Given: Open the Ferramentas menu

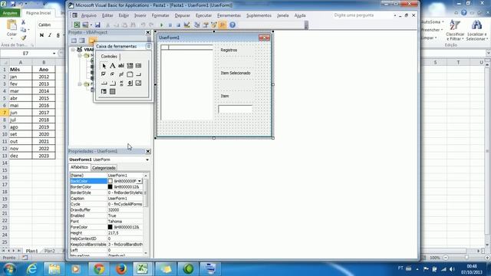Looking at the screenshot, I should click(229, 15).
